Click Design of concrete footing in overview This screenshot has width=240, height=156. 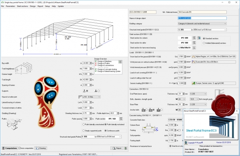pyautogui.click(x=107, y=69)
